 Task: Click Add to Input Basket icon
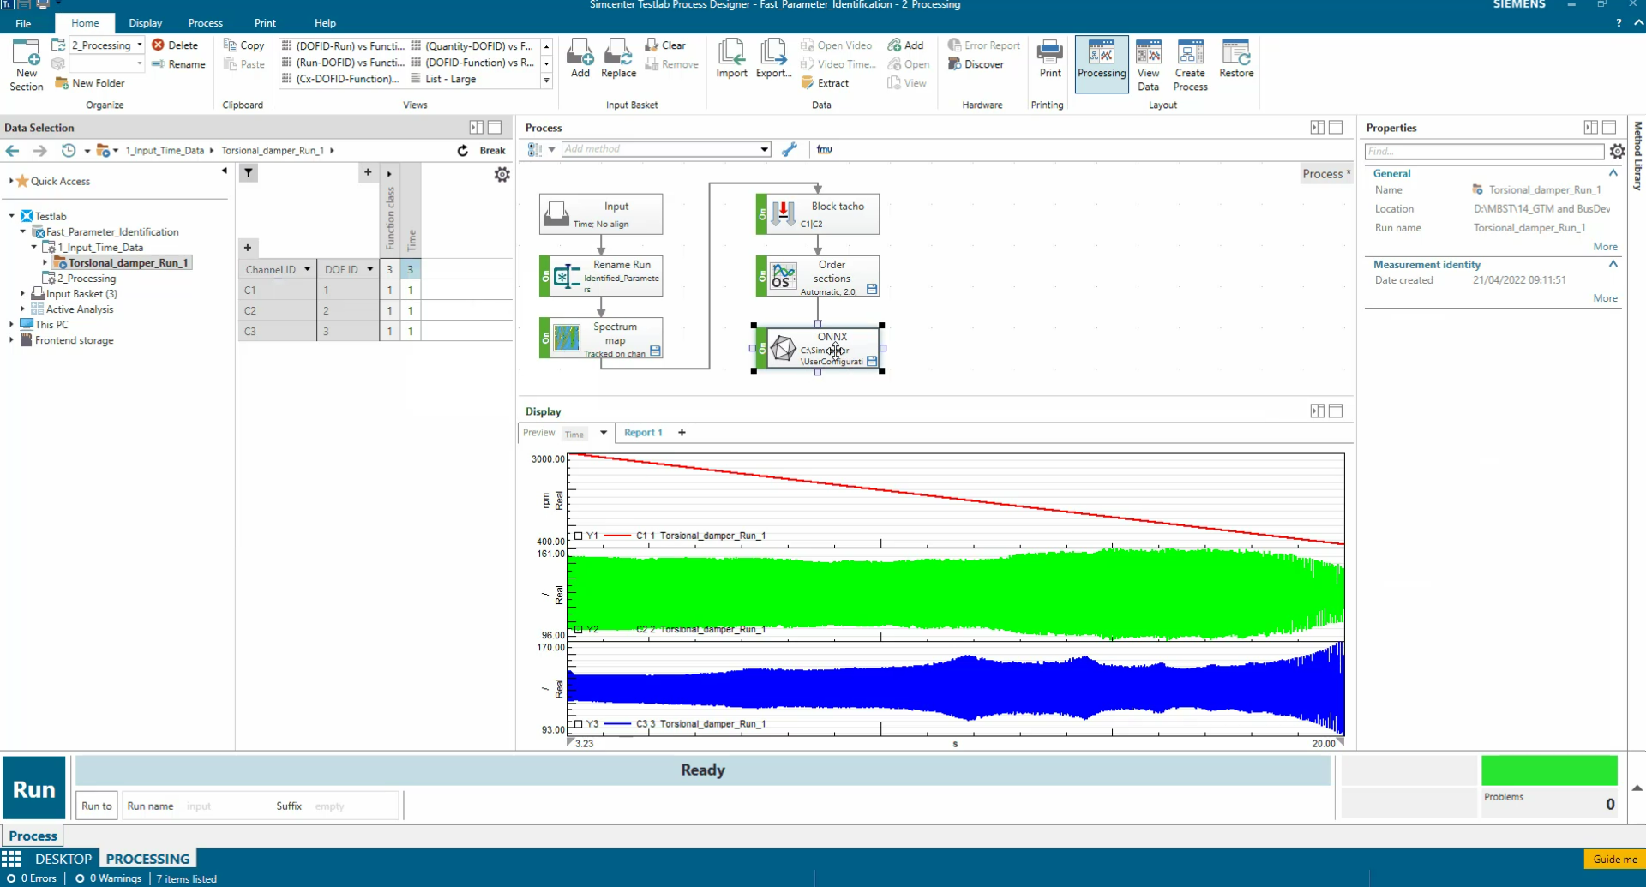click(x=580, y=58)
